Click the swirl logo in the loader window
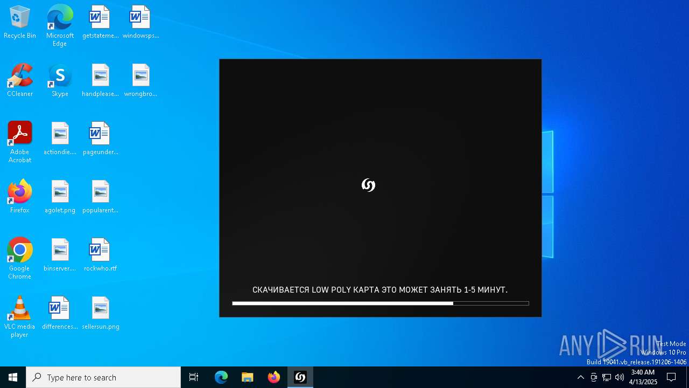Screen dimensions: 689x388 tap(368, 185)
